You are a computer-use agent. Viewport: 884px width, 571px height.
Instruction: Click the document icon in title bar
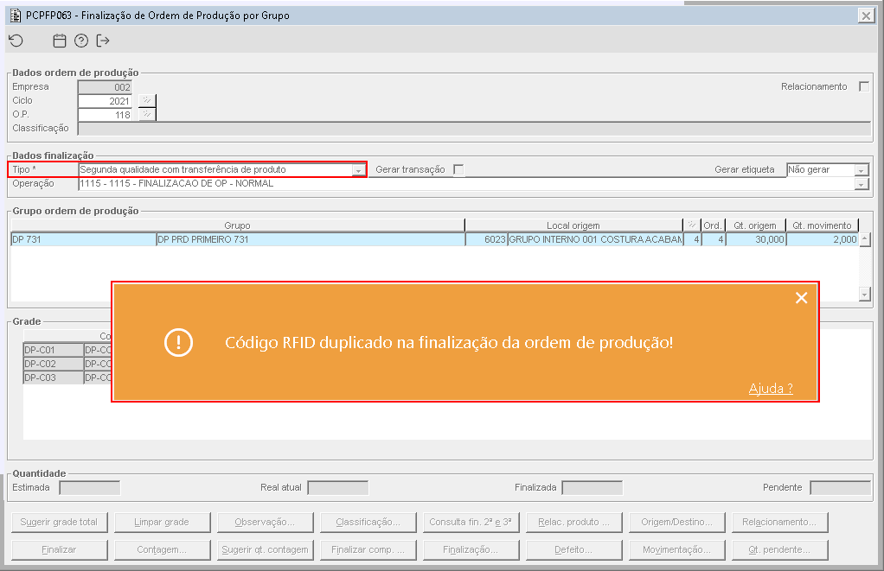[16, 16]
